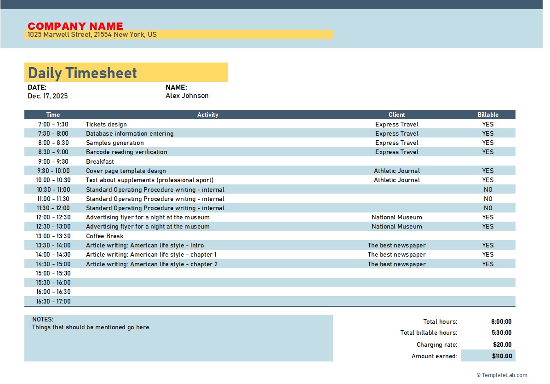Select the YES cell for 13:30 - 14:00
Image resolution: width=550 pixels, height=384 pixels.
pyautogui.click(x=488, y=246)
